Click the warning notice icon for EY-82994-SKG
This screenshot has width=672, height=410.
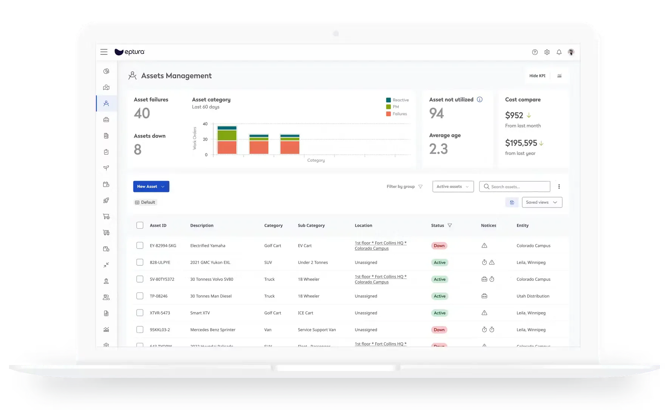click(484, 246)
